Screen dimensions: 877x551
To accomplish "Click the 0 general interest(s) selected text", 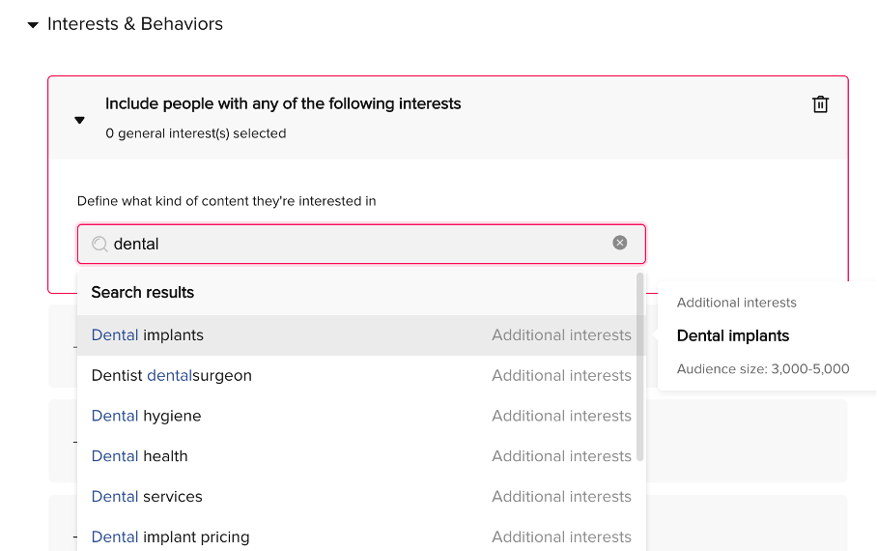I will [196, 133].
